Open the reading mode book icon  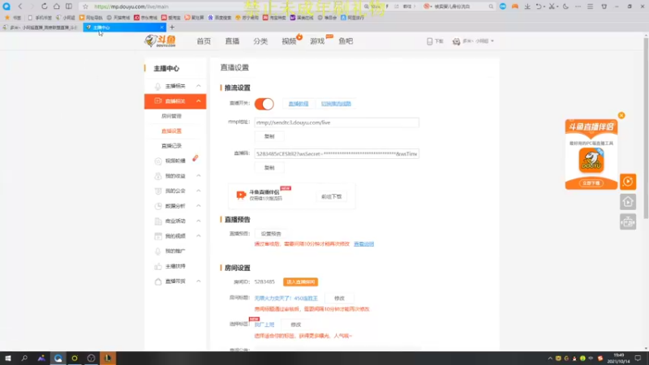pos(69,6)
